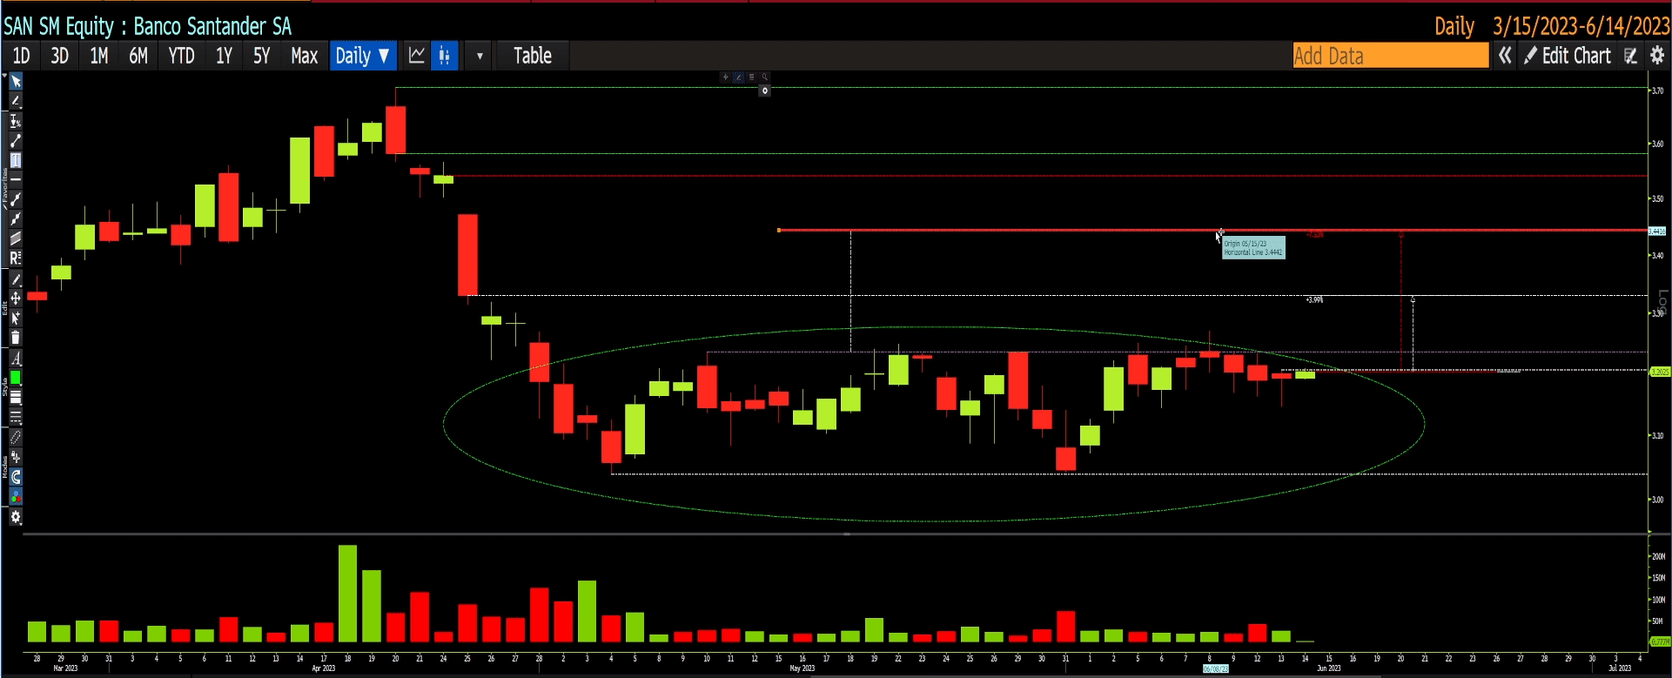Screen dimensions: 1672x678
Task: Click the annotate notes icon beside Edit Chart
Action: [x=1630, y=56]
